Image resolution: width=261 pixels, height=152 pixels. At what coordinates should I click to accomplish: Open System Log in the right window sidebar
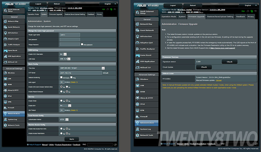coord(146,129)
